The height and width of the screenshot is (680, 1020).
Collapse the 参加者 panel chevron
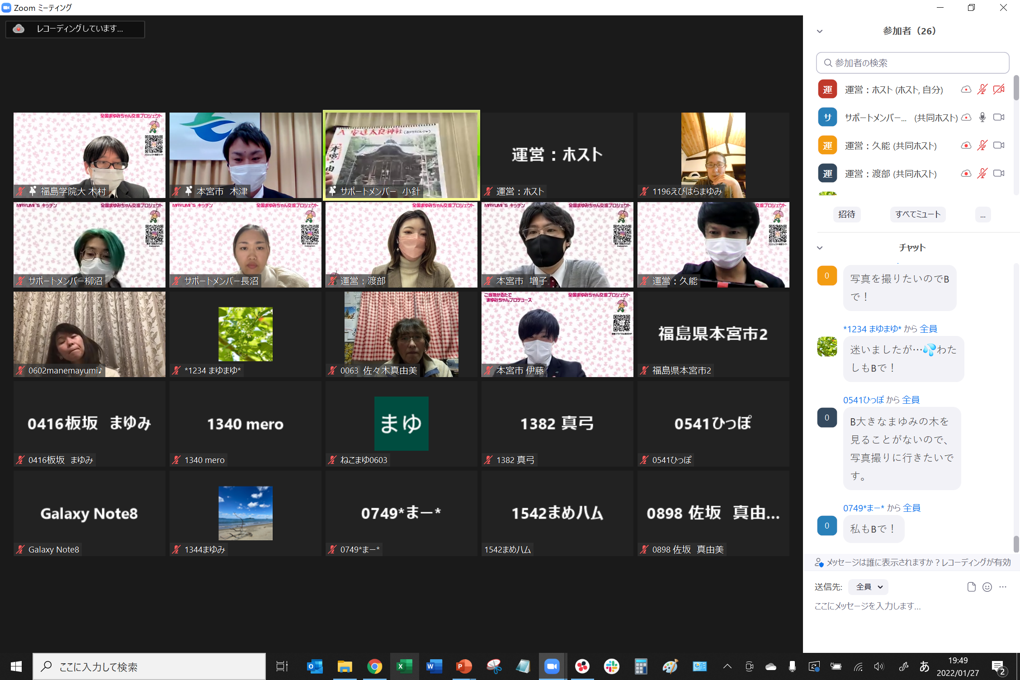pyautogui.click(x=820, y=31)
